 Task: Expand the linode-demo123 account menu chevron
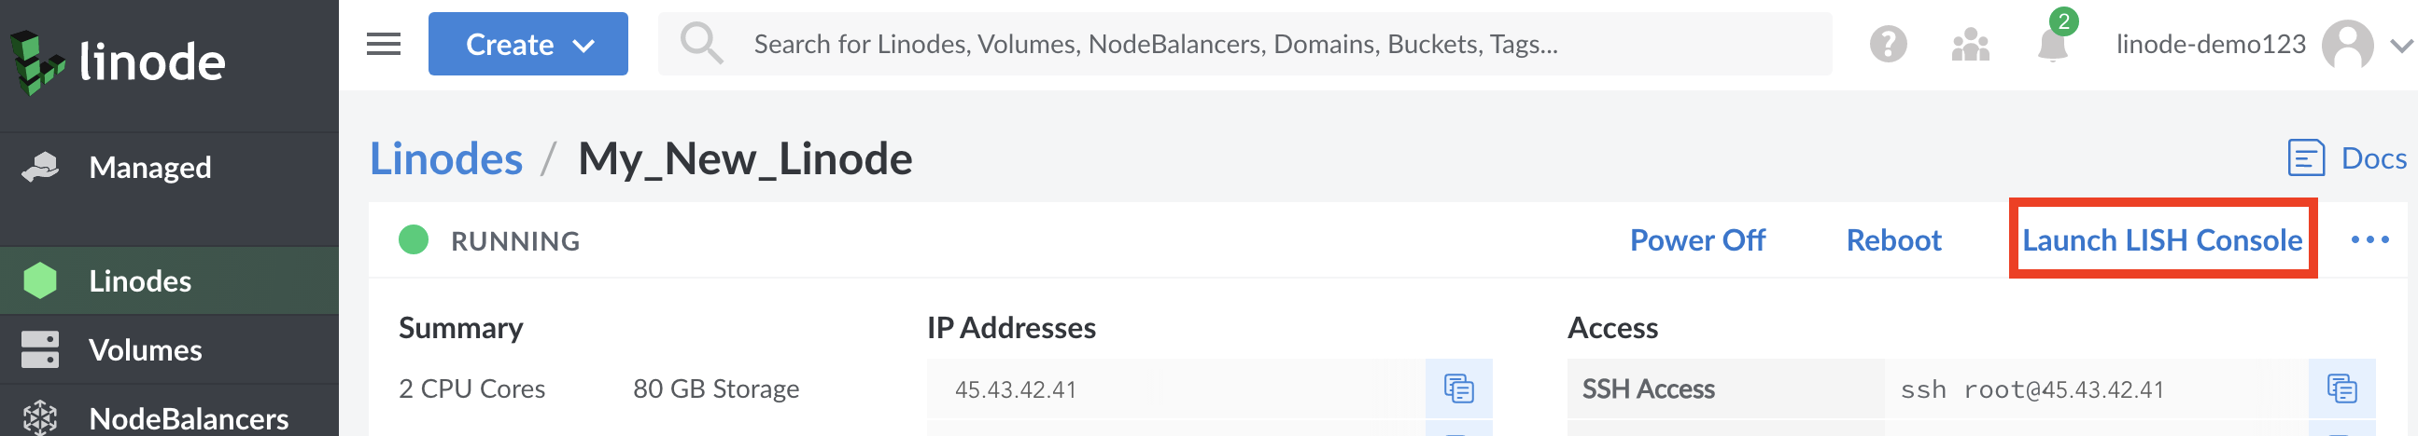(x=2401, y=44)
